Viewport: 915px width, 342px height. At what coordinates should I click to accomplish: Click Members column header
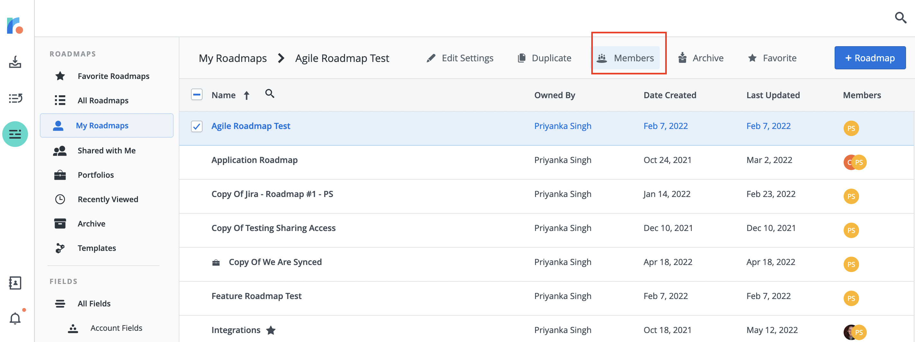862,95
